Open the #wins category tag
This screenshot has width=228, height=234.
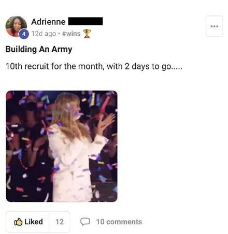(x=71, y=34)
